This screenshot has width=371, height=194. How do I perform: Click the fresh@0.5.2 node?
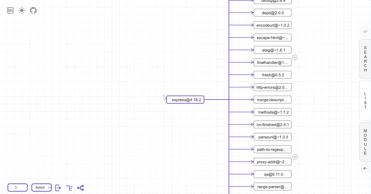(x=272, y=75)
